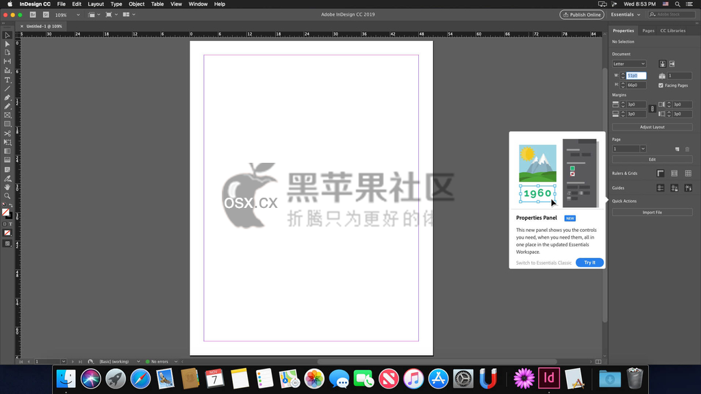701x394 pixels.
Task: Click the Import File button
Action: click(x=652, y=213)
